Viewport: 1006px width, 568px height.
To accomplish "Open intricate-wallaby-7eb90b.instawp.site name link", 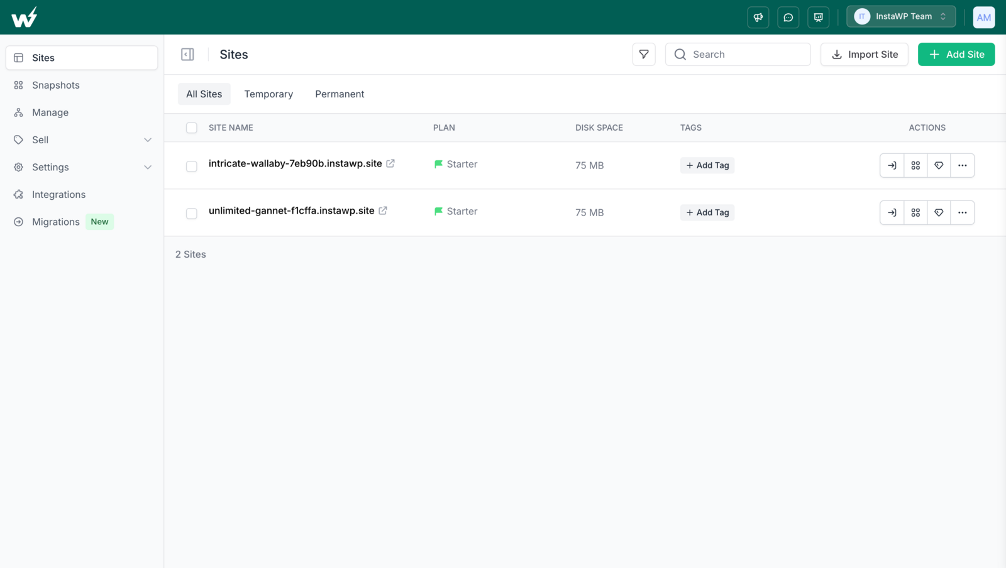I will [296, 163].
